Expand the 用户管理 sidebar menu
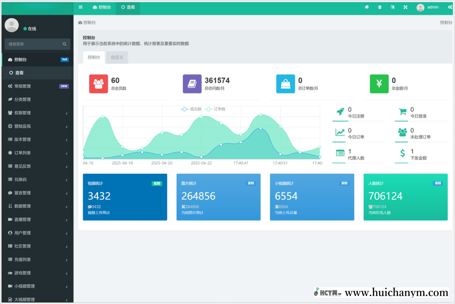455x304 pixels. [x=37, y=233]
